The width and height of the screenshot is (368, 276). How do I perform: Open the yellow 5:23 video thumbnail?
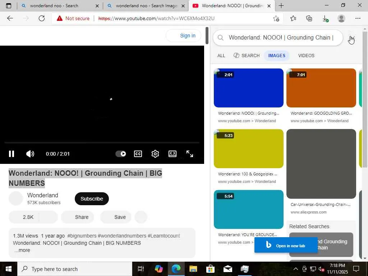point(249,148)
